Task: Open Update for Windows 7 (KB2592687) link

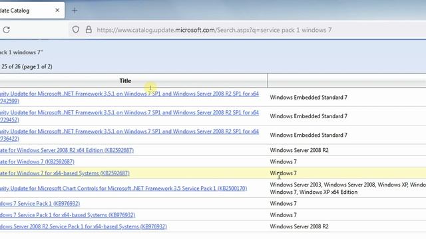Action: tap(37, 162)
